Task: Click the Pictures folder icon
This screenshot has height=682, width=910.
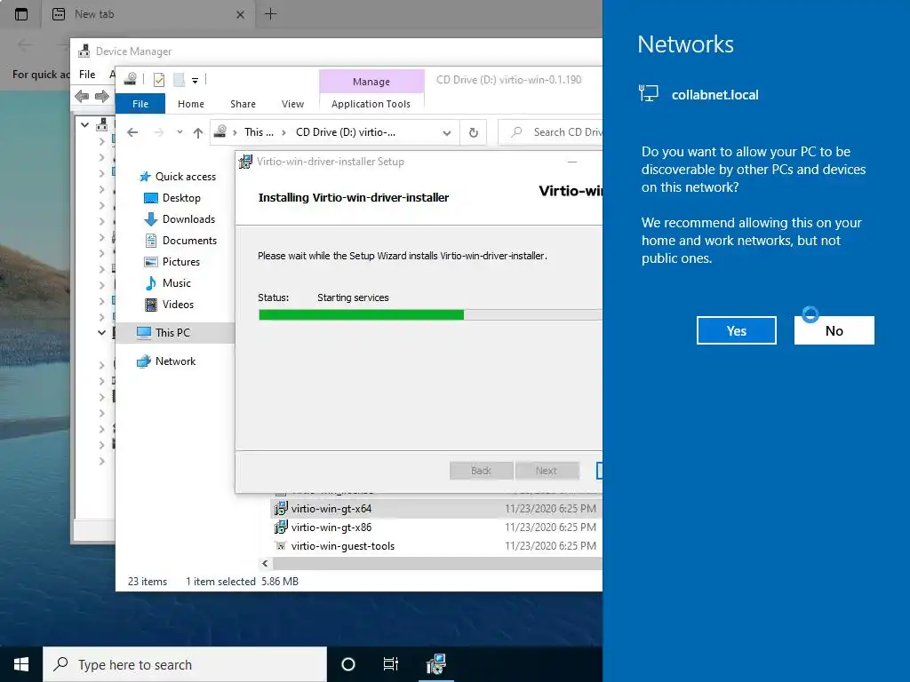Action: pos(151,262)
